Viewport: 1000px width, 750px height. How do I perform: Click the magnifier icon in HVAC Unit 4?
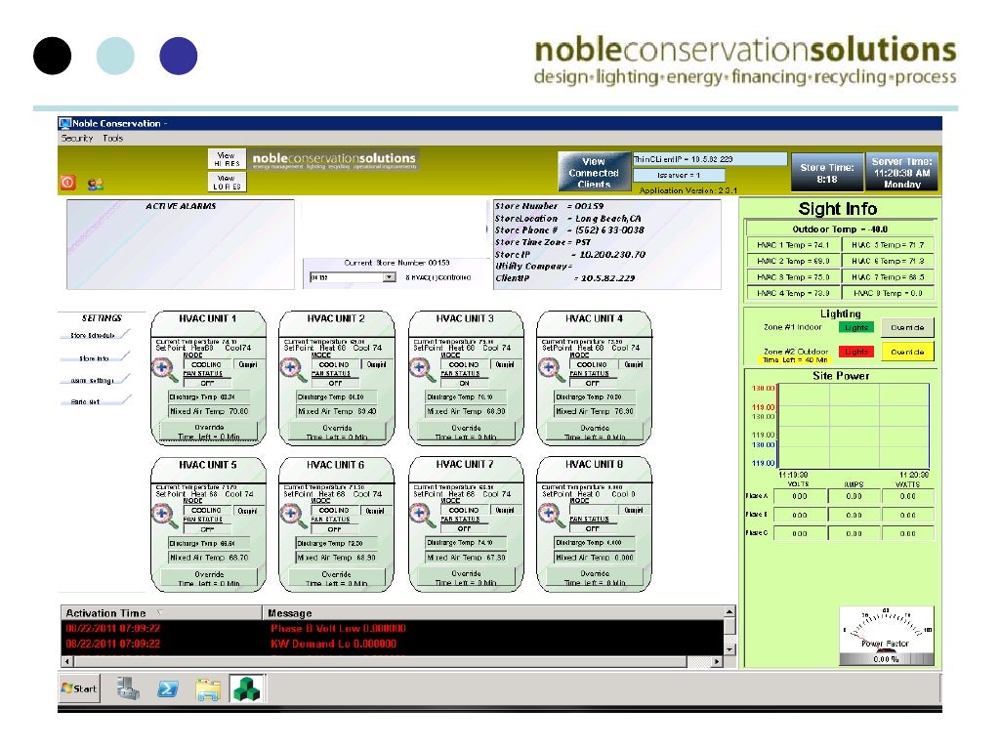(x=551, y=370)
